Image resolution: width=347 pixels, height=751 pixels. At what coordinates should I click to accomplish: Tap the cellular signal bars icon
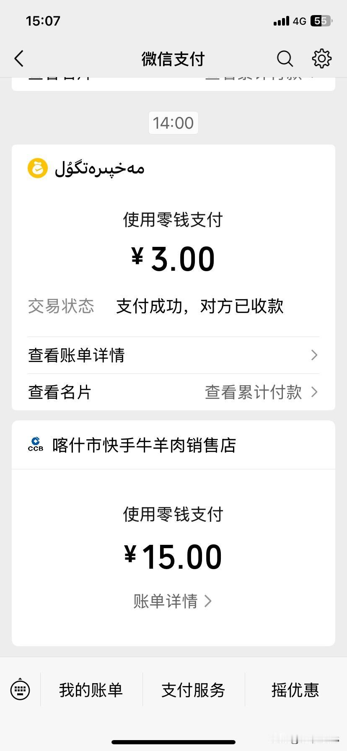pos(281,21)
